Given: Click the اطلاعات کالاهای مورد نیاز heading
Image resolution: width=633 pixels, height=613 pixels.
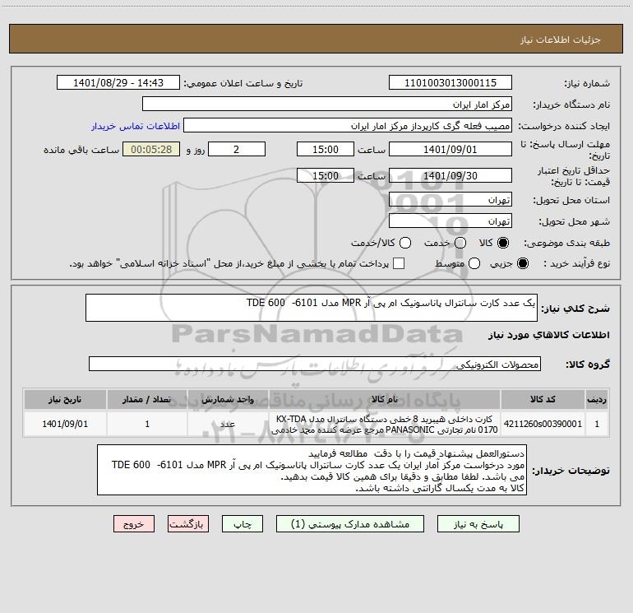Looking at the screenshot, I should [548, 335].
